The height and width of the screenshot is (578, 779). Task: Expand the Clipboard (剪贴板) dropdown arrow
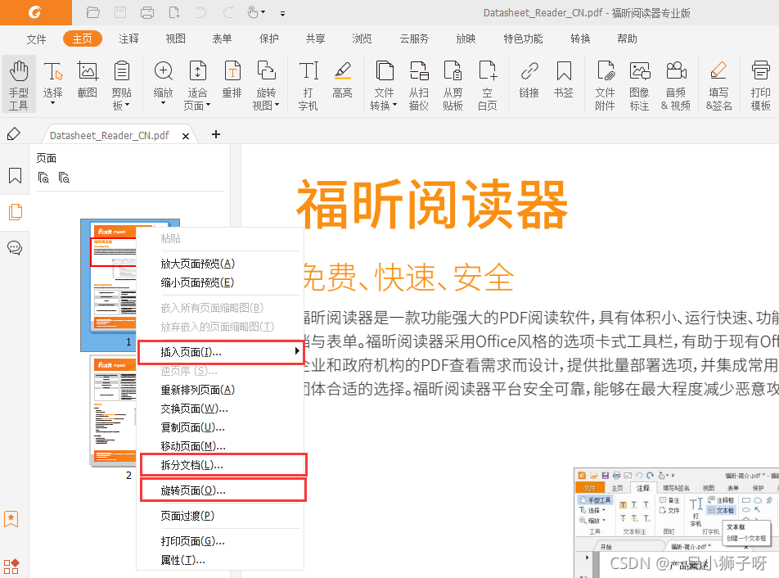pos(127,105)
